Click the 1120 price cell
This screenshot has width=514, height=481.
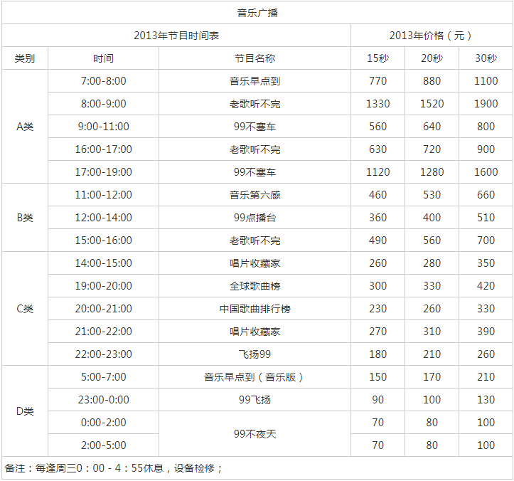(x=378, y=172)
